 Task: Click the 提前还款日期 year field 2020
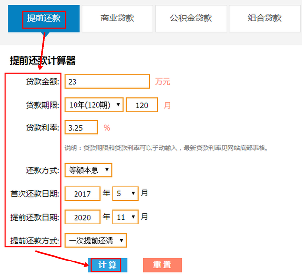tap(82, 217)
